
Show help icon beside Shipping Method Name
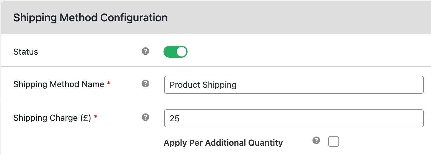tap(145, 84)
